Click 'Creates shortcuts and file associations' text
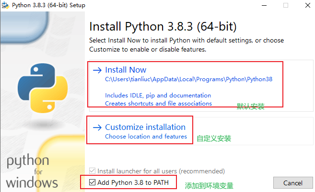This screenshot has height=192, width=315. point(158,104)
